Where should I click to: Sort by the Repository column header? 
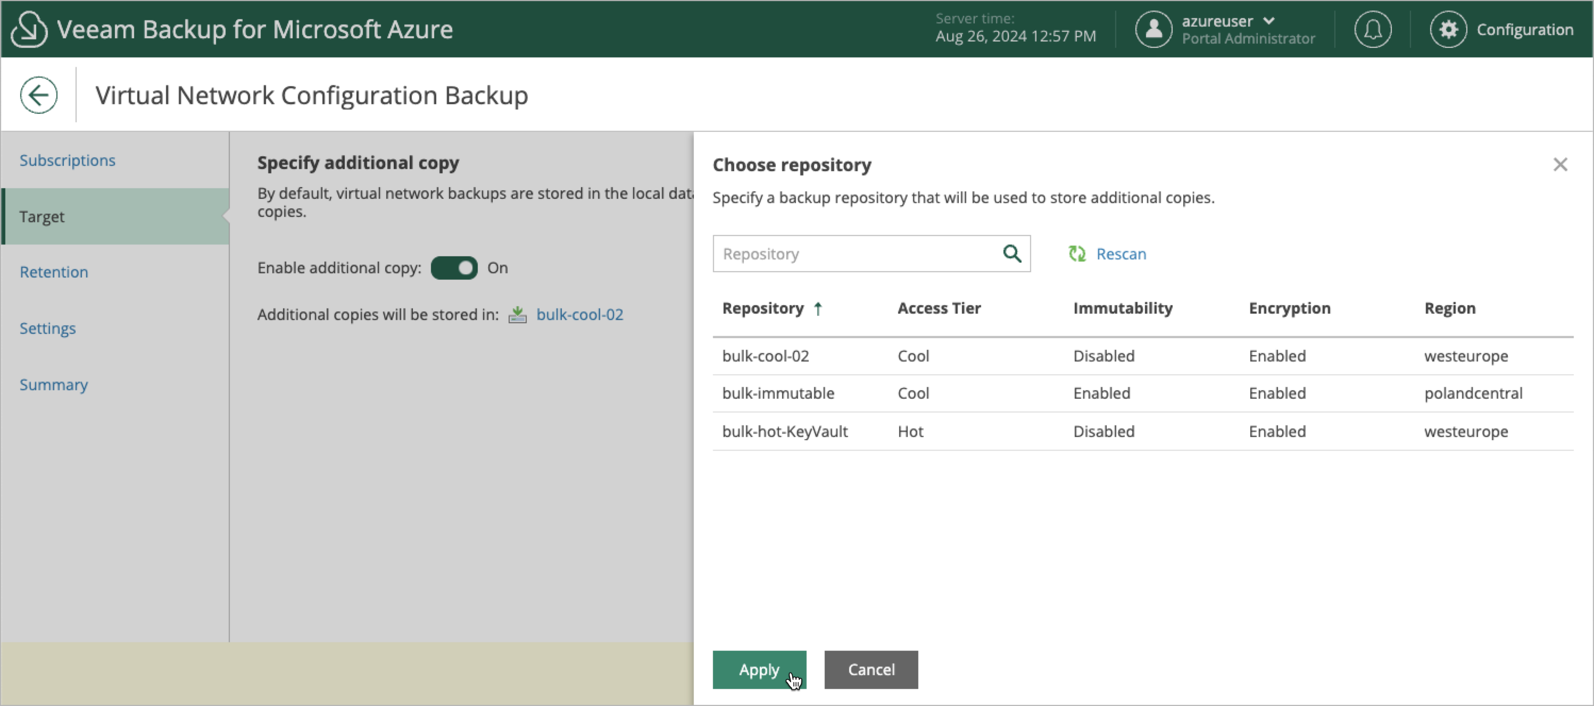[x=762, y=308]
